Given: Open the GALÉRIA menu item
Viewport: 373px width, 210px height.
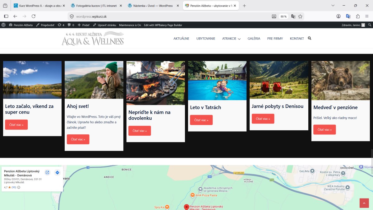Looking at the screenshot, I should [x=254, y=39].
